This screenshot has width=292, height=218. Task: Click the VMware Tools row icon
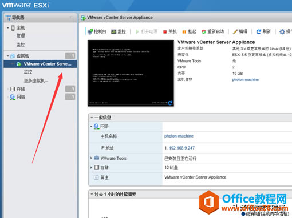coord(97,158)
